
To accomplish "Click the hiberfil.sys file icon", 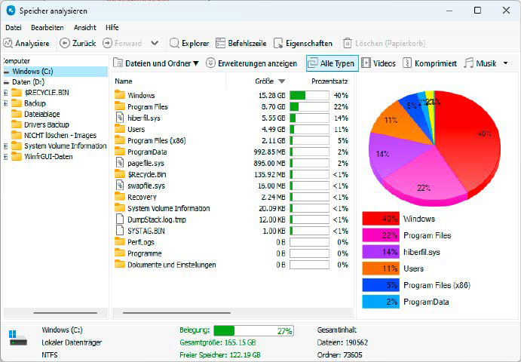I will coord(120,118).
